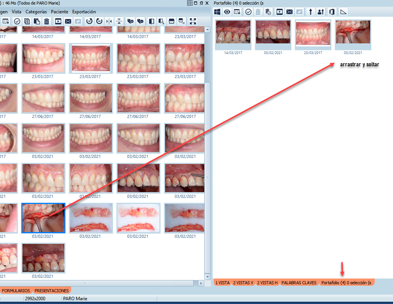
Task: Click the fullscreen expand arrows icon
Action: 193,21
